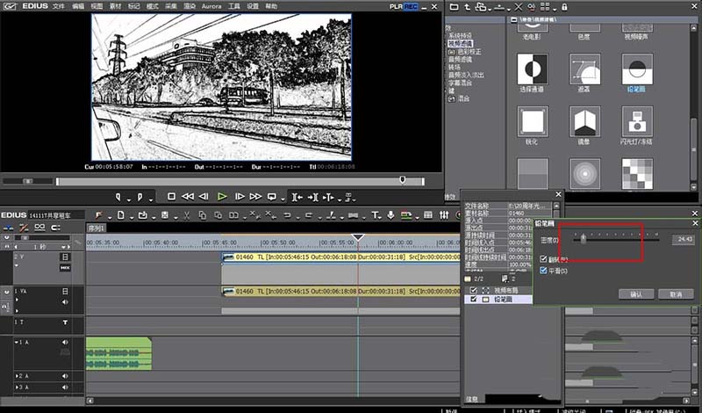702x413 pixels.
Task: Toggle the mute speaker on 1 A track
Action: 65,342
